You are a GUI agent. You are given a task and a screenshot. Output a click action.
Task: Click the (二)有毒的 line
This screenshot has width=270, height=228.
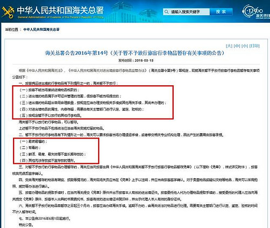coord(30,148)
